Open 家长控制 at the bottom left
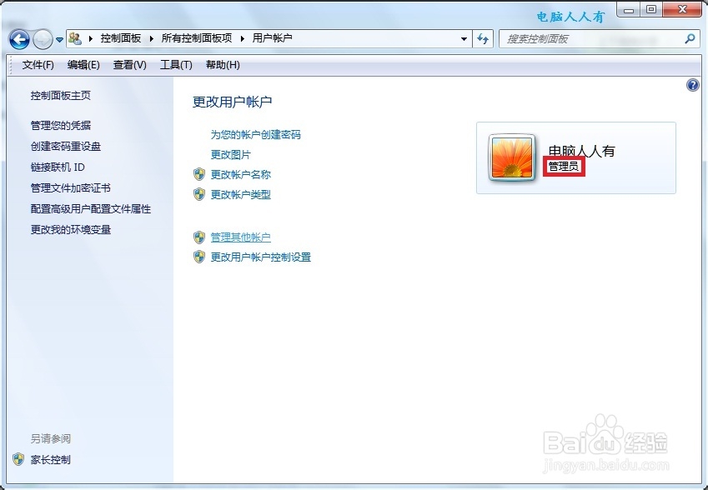The image size is (708, 490). [x=52, y=459]
